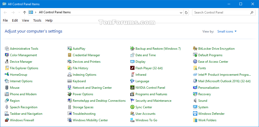Open the Edit menu
This screenshot has height=127, width=259.
pos(15,20)
